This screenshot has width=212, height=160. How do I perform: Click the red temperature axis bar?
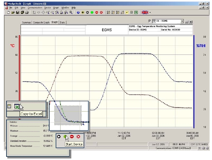click(x=20, y=67)
